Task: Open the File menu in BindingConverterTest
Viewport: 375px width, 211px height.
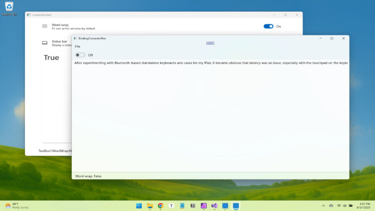Action: tap(77, 46)
